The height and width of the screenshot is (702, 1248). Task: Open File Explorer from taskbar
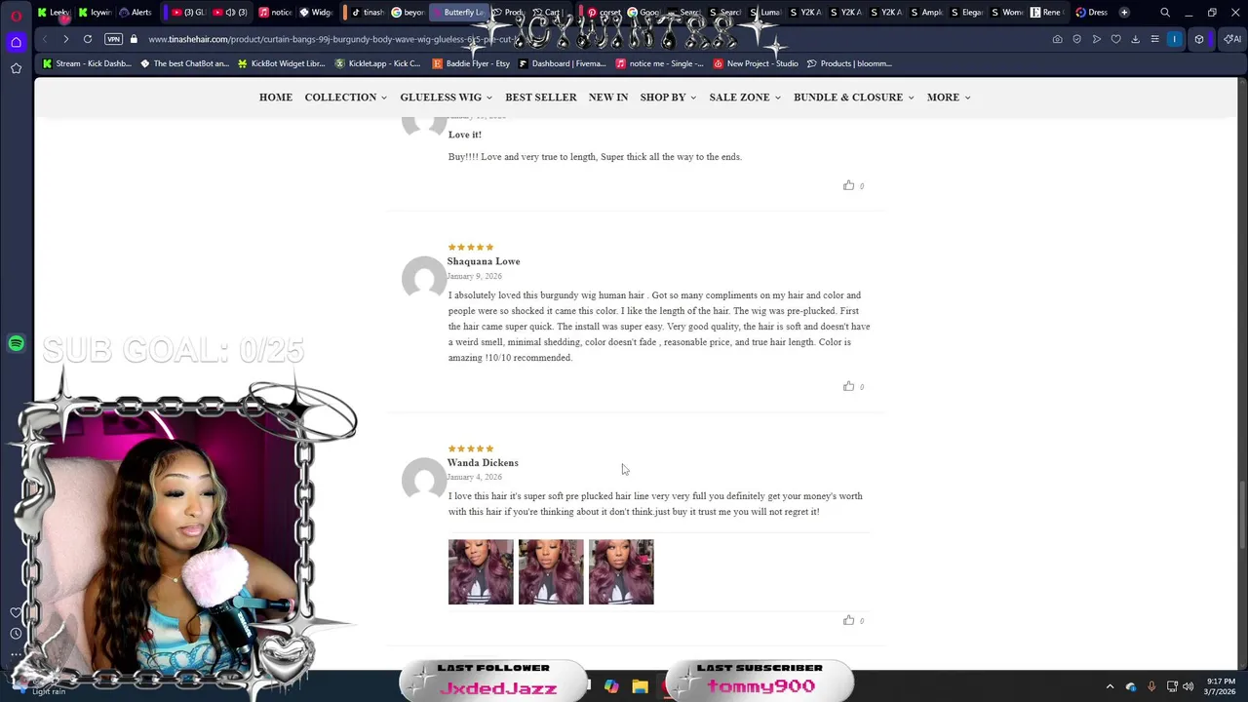pos(640,686)
